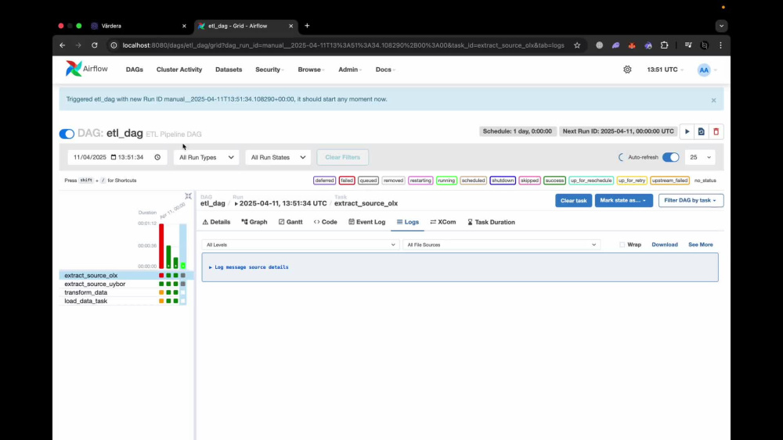Switch to the Details tab
783x440 pixels.
[216, 222]
